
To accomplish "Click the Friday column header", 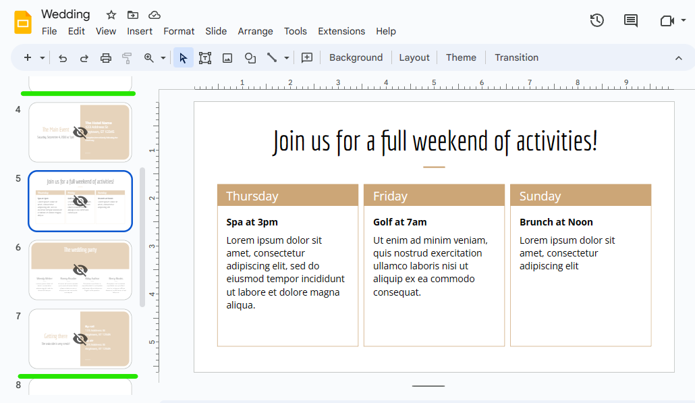I will click(x=434, y=196).
